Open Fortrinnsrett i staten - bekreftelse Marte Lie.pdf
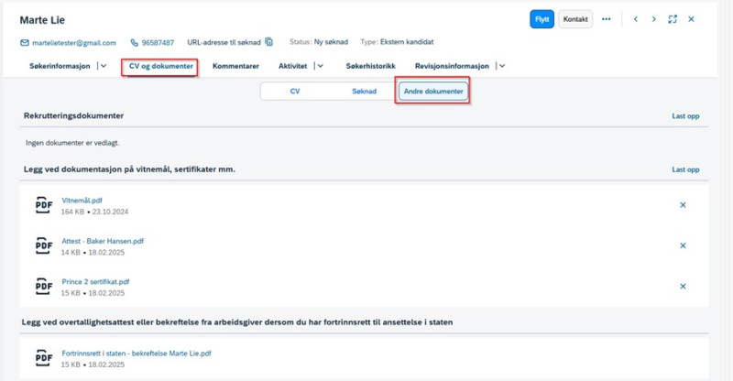Screen dimensions: 733x381 coord(137,354)
